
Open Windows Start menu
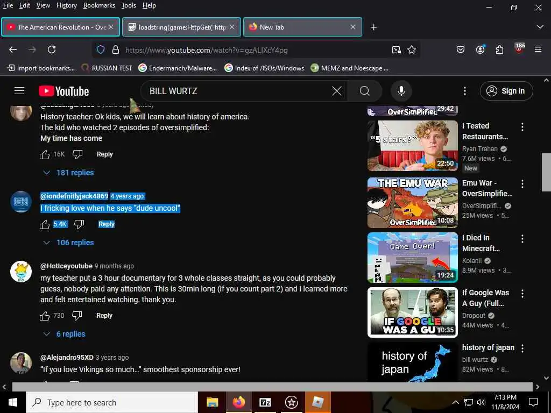coord(13,402)
